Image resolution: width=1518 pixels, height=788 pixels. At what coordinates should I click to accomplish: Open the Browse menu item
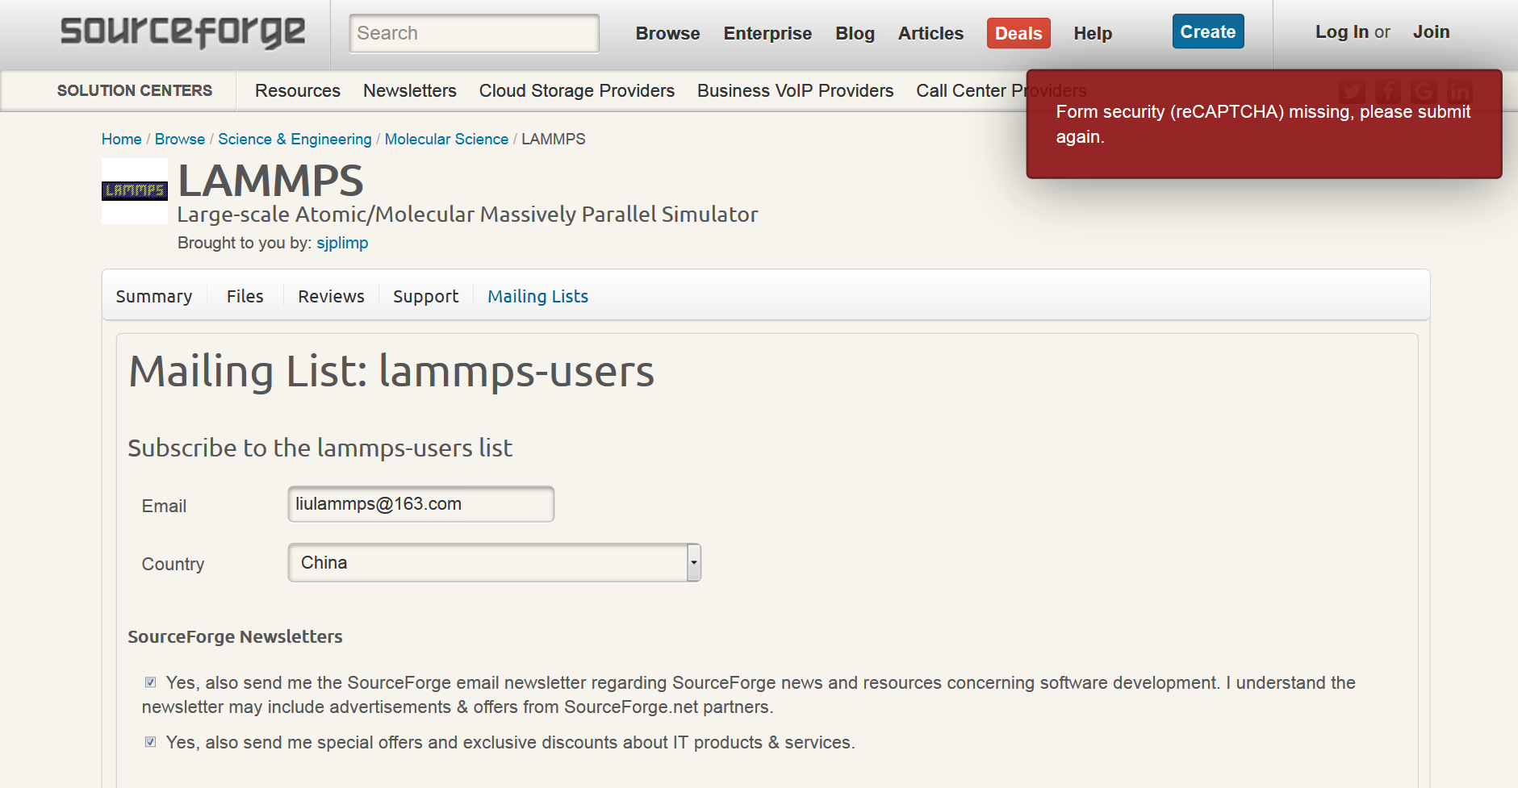667,33
